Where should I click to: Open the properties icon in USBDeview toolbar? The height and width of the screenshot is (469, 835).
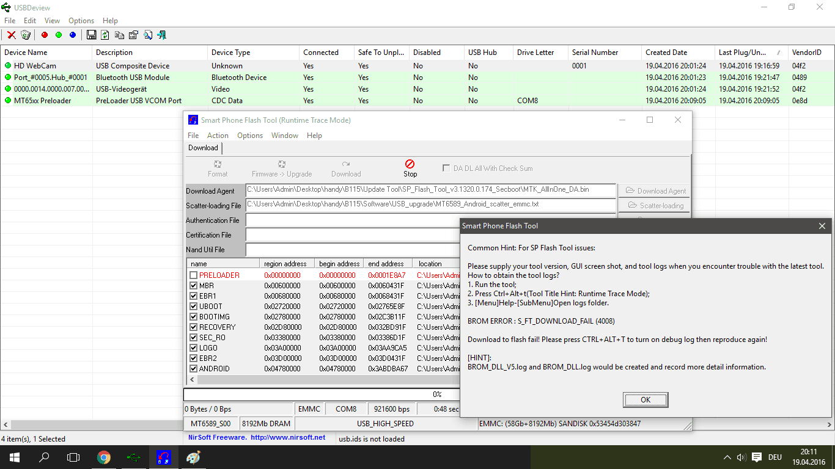[x=133, y=35]
